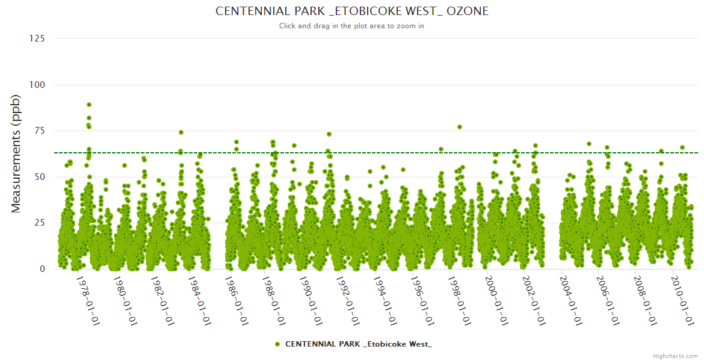This screenshot has width=704, height=361.
Task: Click the 1978-01-01 x-axis label
Action: click(87, 300)
